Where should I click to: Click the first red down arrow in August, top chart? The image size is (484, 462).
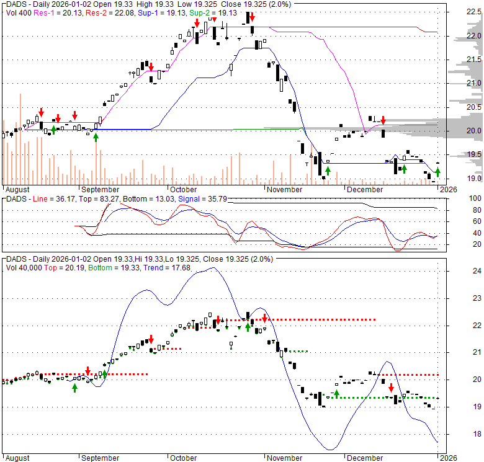click(41, 112)
